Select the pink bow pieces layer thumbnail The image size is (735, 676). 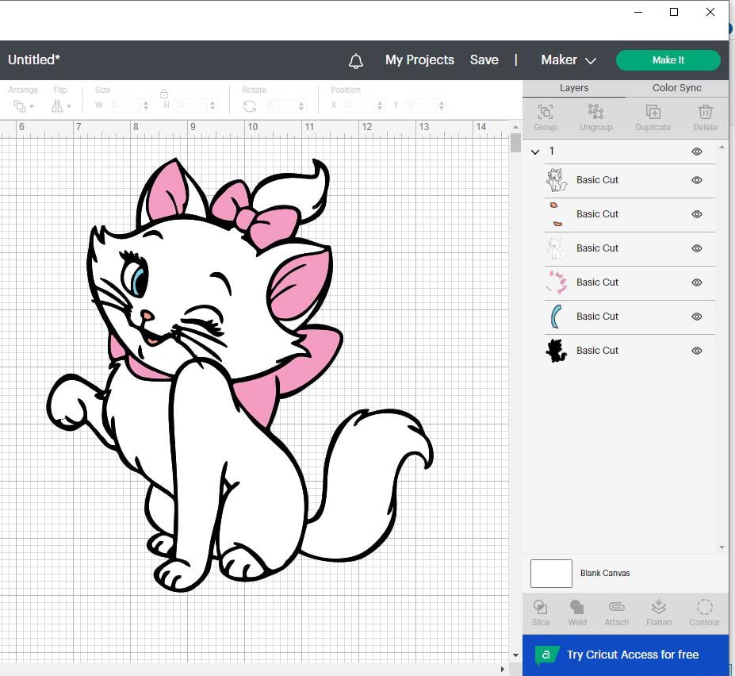556,282
